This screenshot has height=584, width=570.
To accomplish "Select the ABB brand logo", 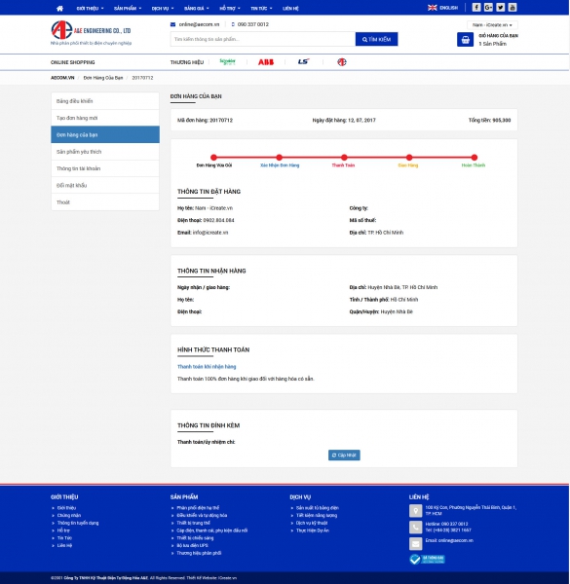I will (266, 62).
